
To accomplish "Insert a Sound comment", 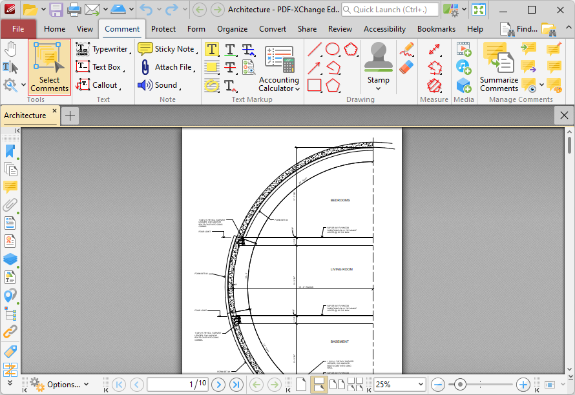I will 160,85.
